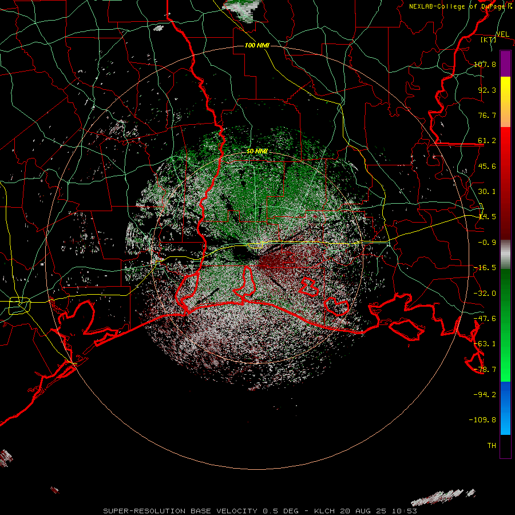Click the -32.0 value on the velocity scale
The height and width of the screenshot is (515, 515).
[x=485, y=294]
